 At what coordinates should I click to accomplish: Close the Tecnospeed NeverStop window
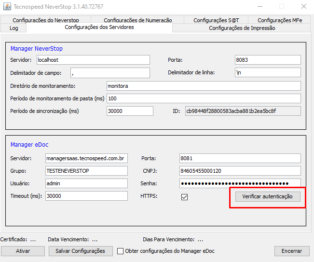[304, 6]
